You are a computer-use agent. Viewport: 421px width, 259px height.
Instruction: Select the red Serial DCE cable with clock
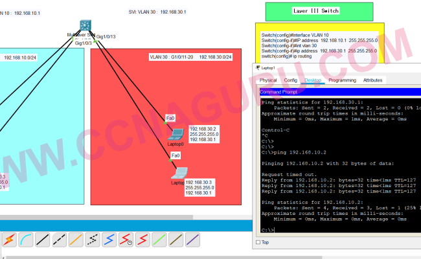pos(126,240)
